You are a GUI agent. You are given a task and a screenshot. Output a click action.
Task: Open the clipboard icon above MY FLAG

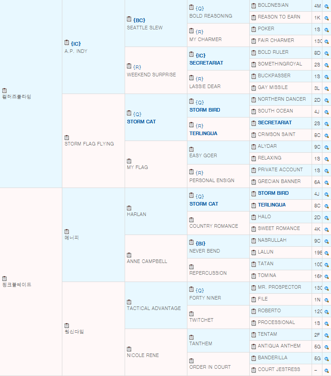coord(129,161)
